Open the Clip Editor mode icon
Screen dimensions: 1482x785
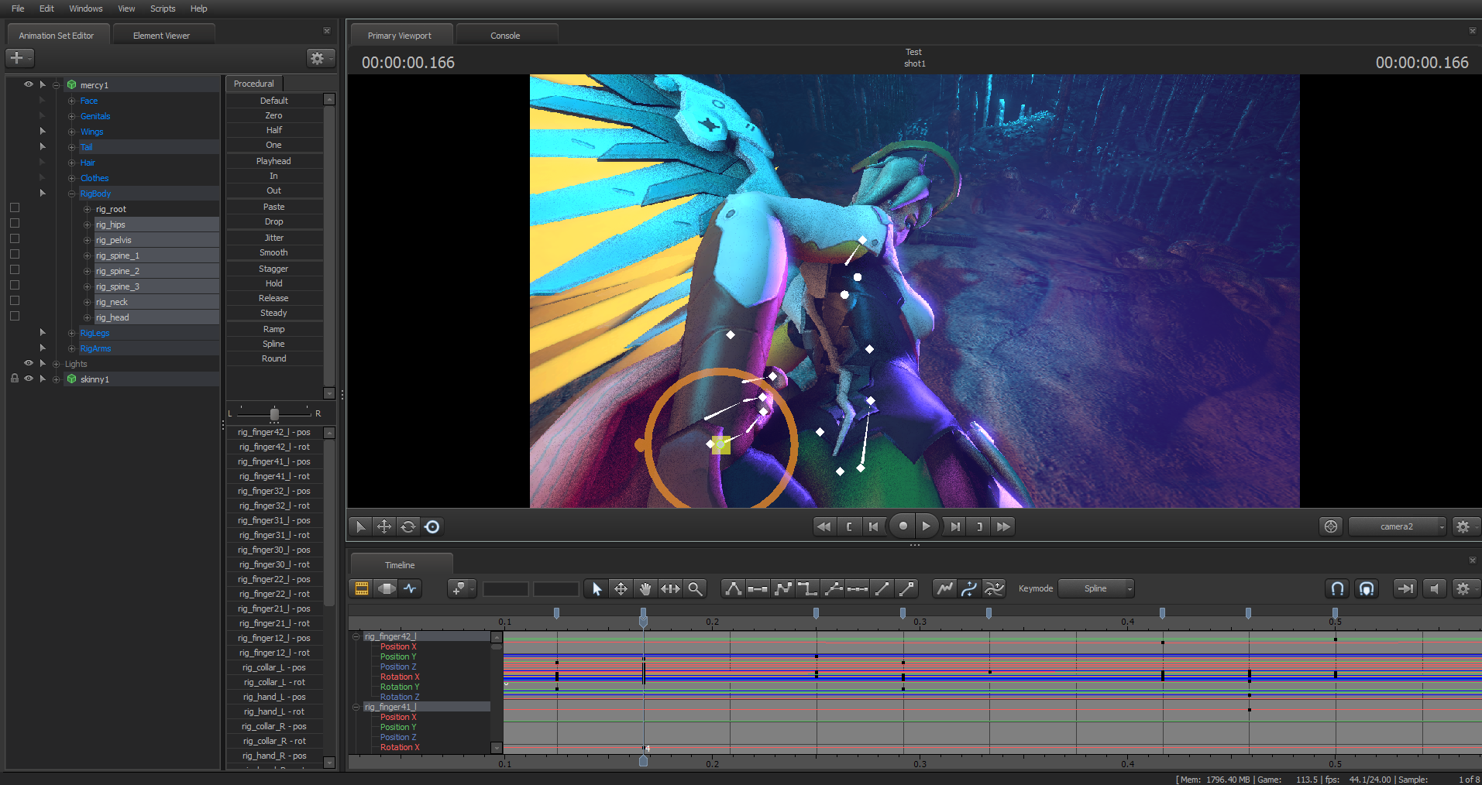pos(361,589)
